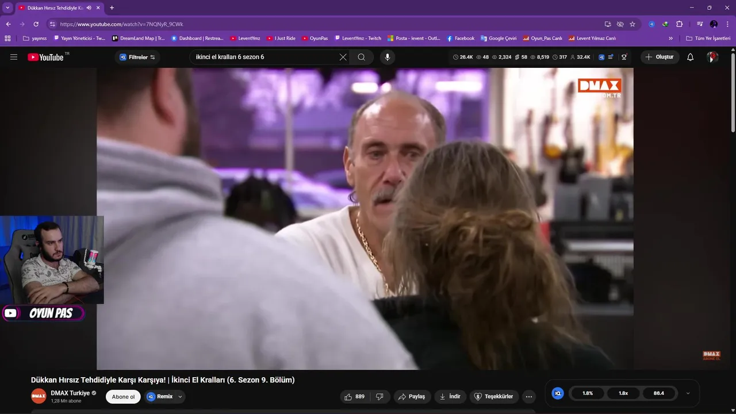The image size is (736, 414).
Task: Download the video with İndir
Action: pyautogui.click(x=450, y=396)
